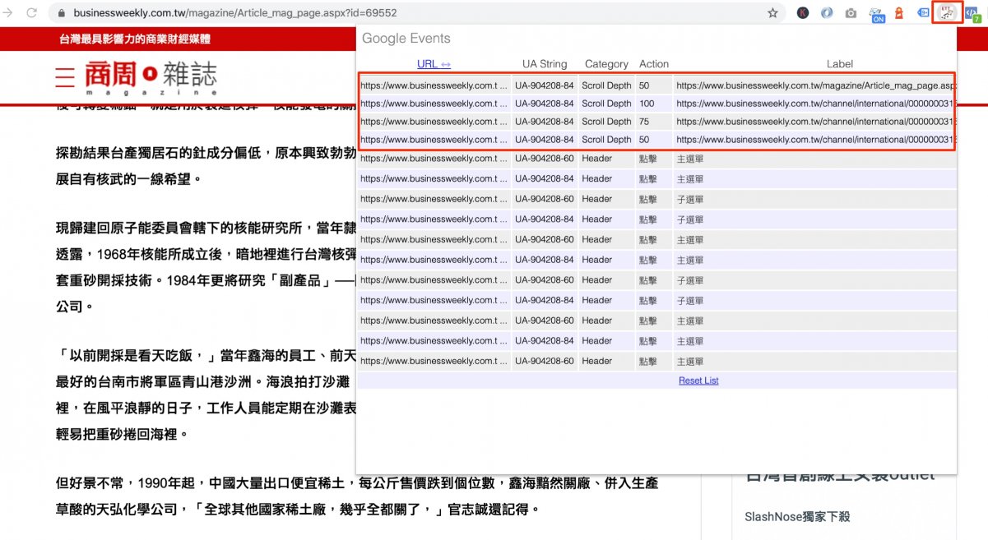Click the address bar URL field
The image size is (988, 540).
tap(411, 13)
